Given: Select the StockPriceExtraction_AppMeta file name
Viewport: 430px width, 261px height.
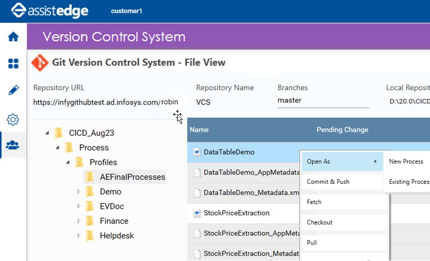Looking at the screenshot, I should tap(251, 233).
